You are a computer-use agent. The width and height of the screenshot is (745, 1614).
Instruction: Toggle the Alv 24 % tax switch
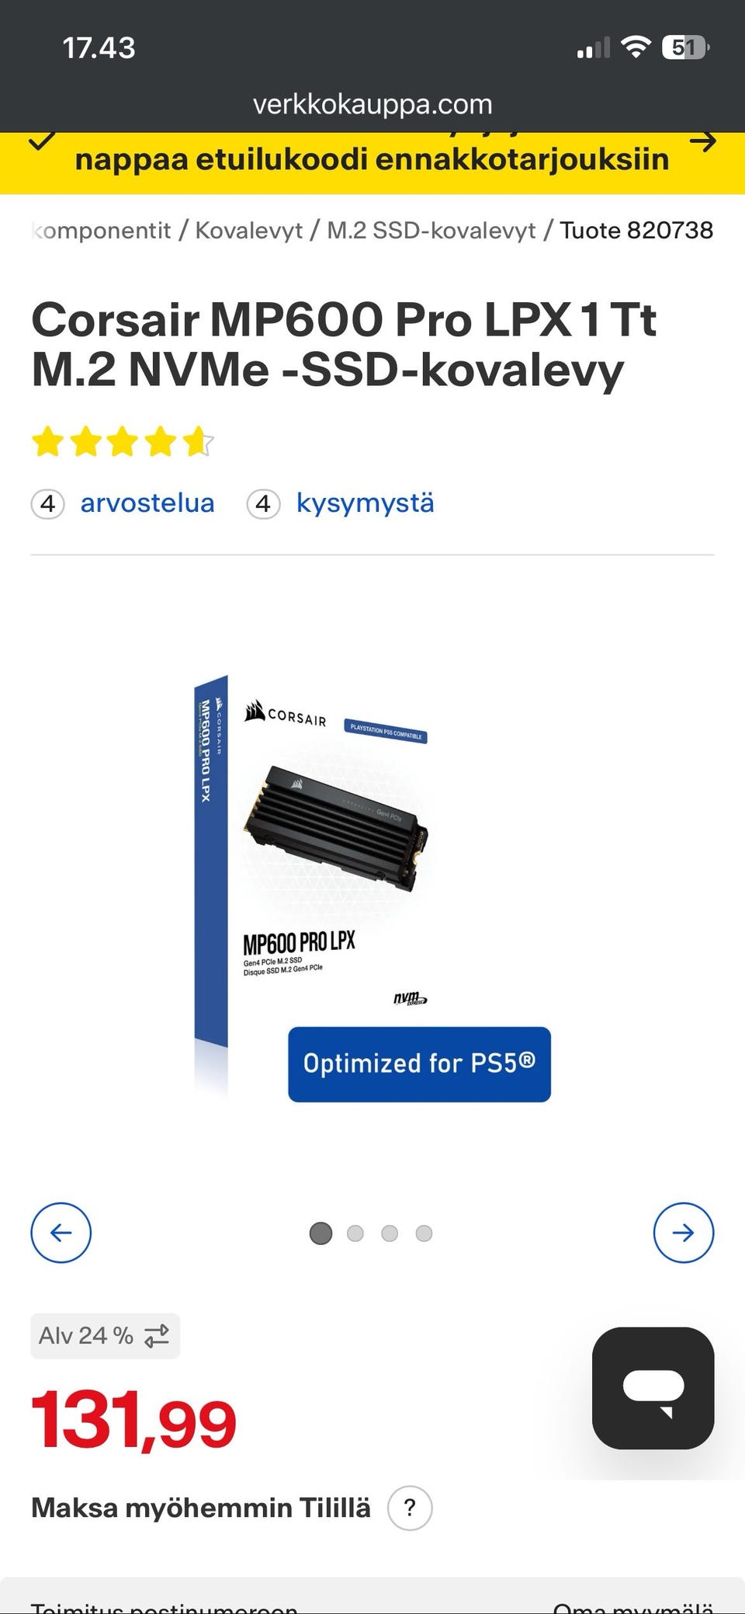click(105, 1335)
